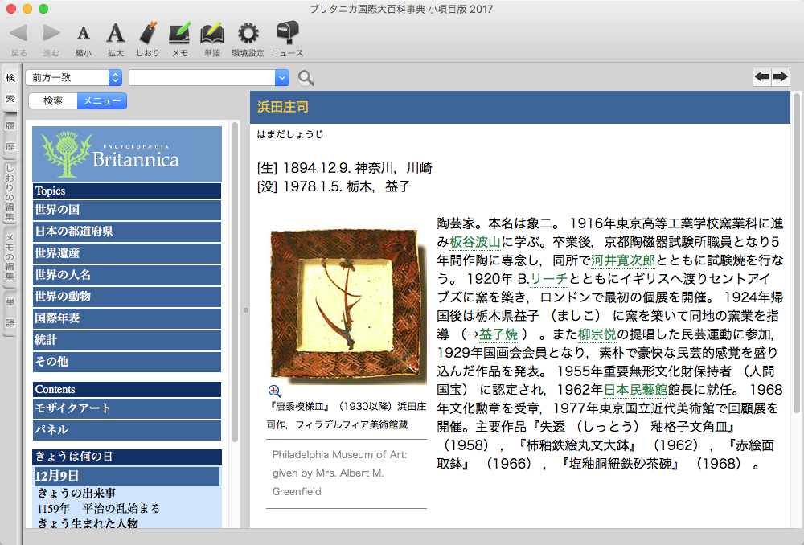Switch to the 検索 segment
Viewport: 804px width, 545px height.
[53, 101]
